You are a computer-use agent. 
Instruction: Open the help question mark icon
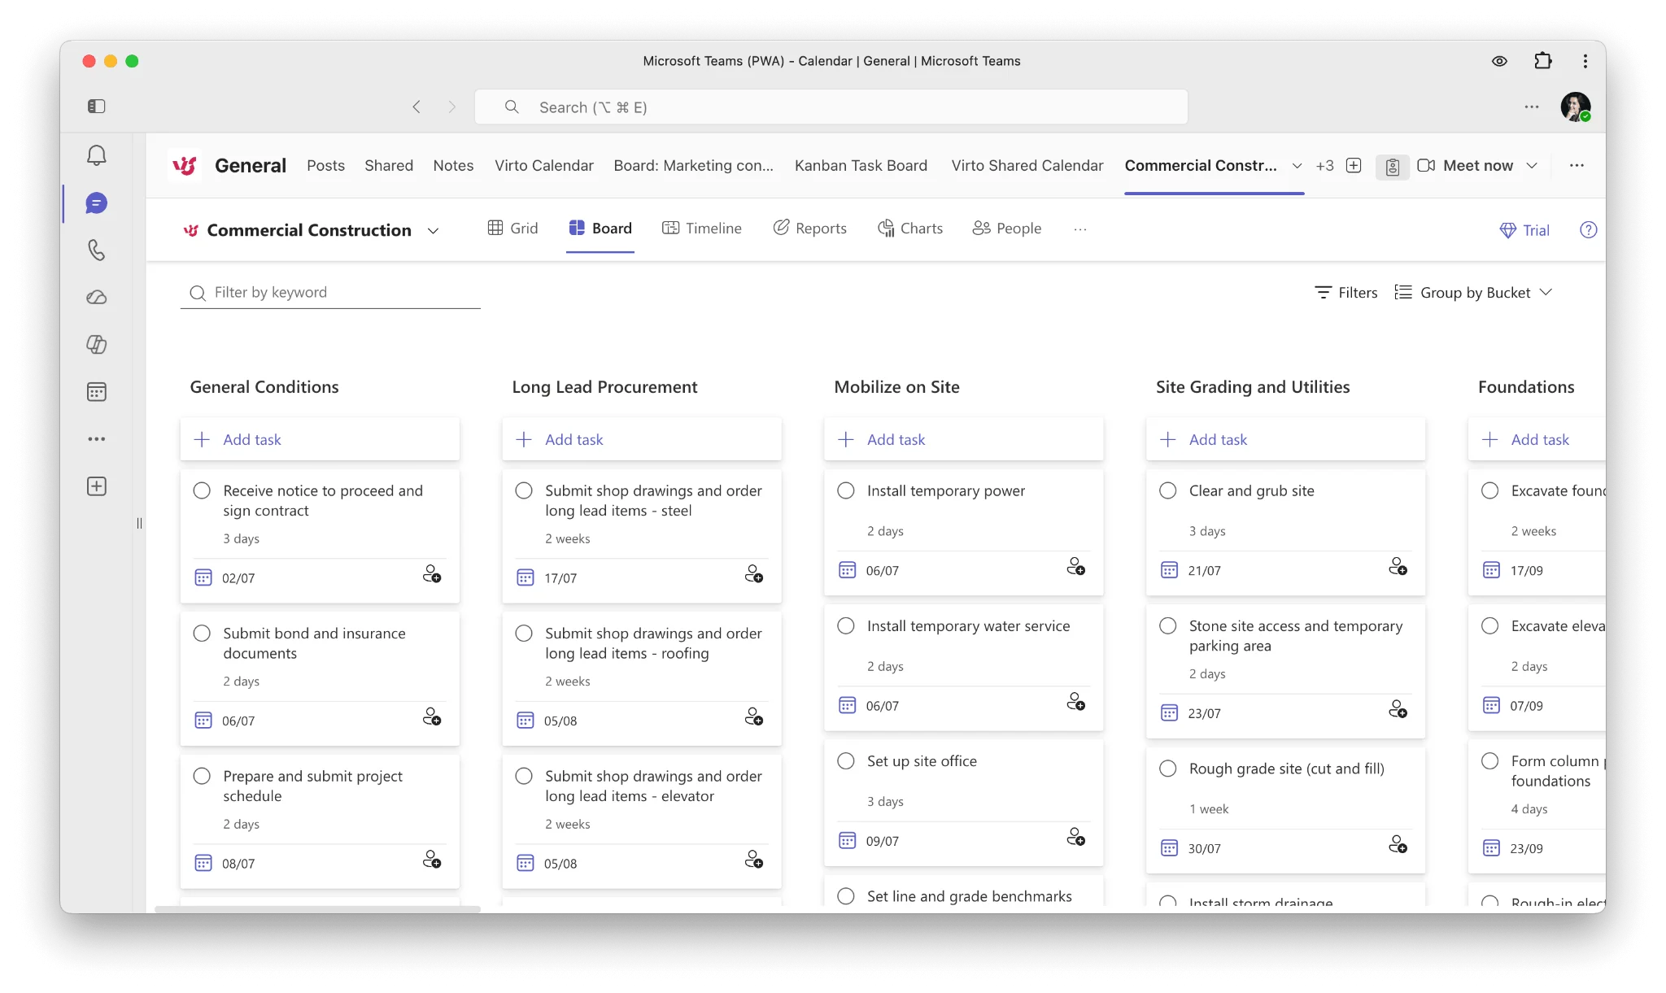pyautogui.click(x=1588, y=230)
